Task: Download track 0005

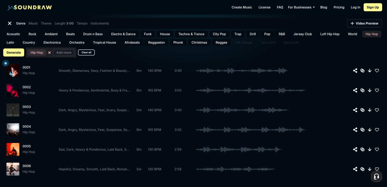Action: 369,149
